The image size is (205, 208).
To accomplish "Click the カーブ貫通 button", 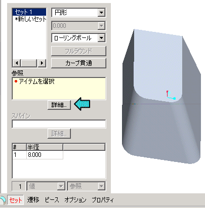I will [78, 63].
